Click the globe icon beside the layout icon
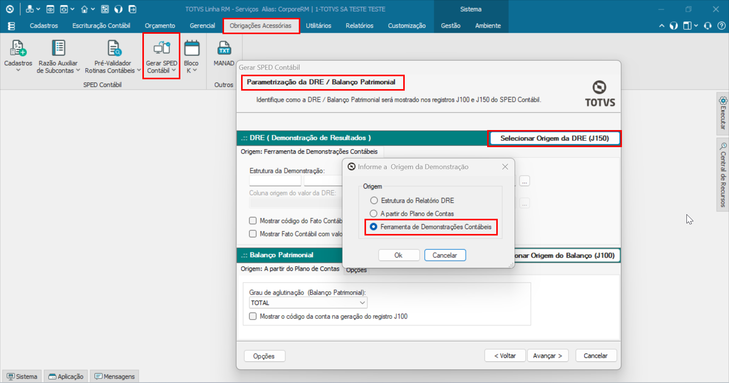The image size is (729, 383). pyautogui.click(x=674, y=26)
